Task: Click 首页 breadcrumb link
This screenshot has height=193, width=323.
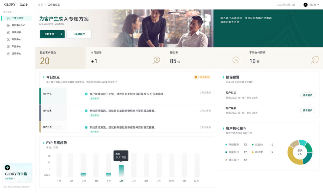Action: pyautogui.click(x=40, y=5)
